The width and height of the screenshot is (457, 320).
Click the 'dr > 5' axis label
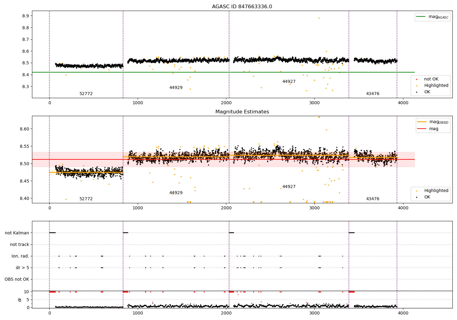(x=23, y=268)
